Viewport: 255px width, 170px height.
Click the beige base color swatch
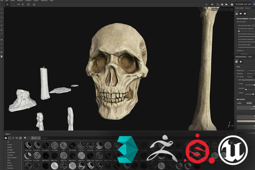(246, 121)
